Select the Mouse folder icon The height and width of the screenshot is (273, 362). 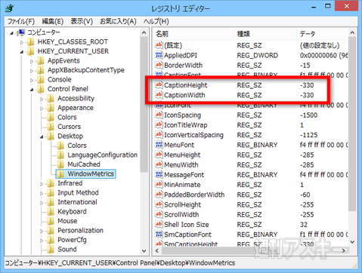pyautogui.click(x=51, y=221)
